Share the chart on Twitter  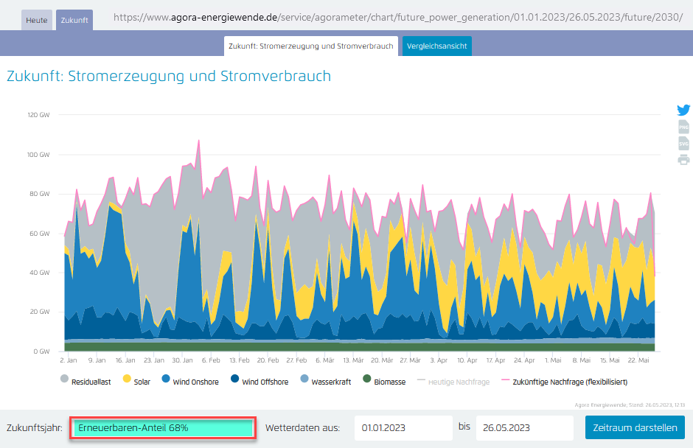pyautogui.click(x=683, y=111)
